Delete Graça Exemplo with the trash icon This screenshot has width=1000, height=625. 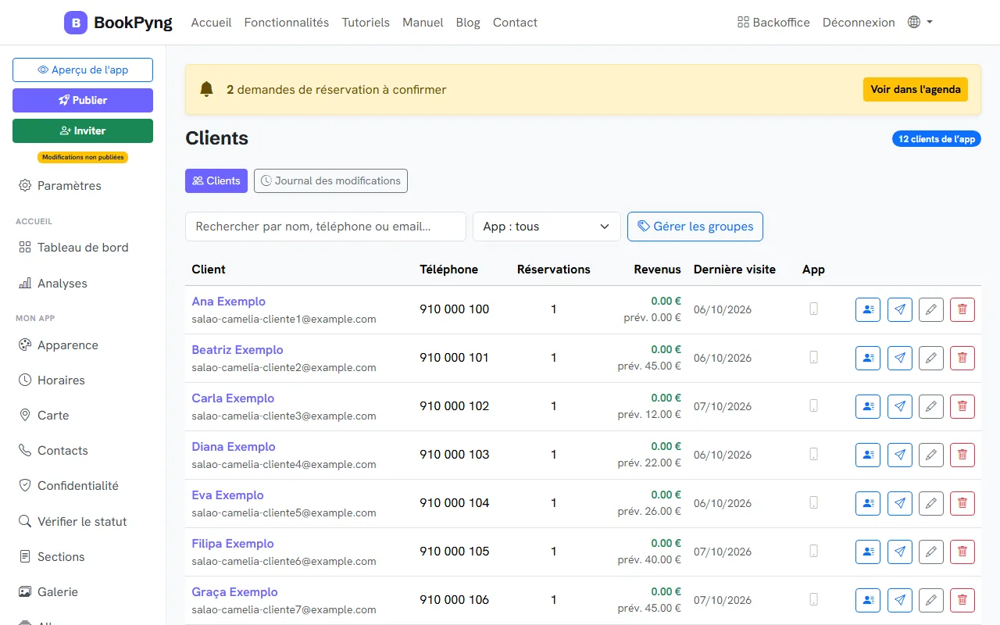[962, 601]
